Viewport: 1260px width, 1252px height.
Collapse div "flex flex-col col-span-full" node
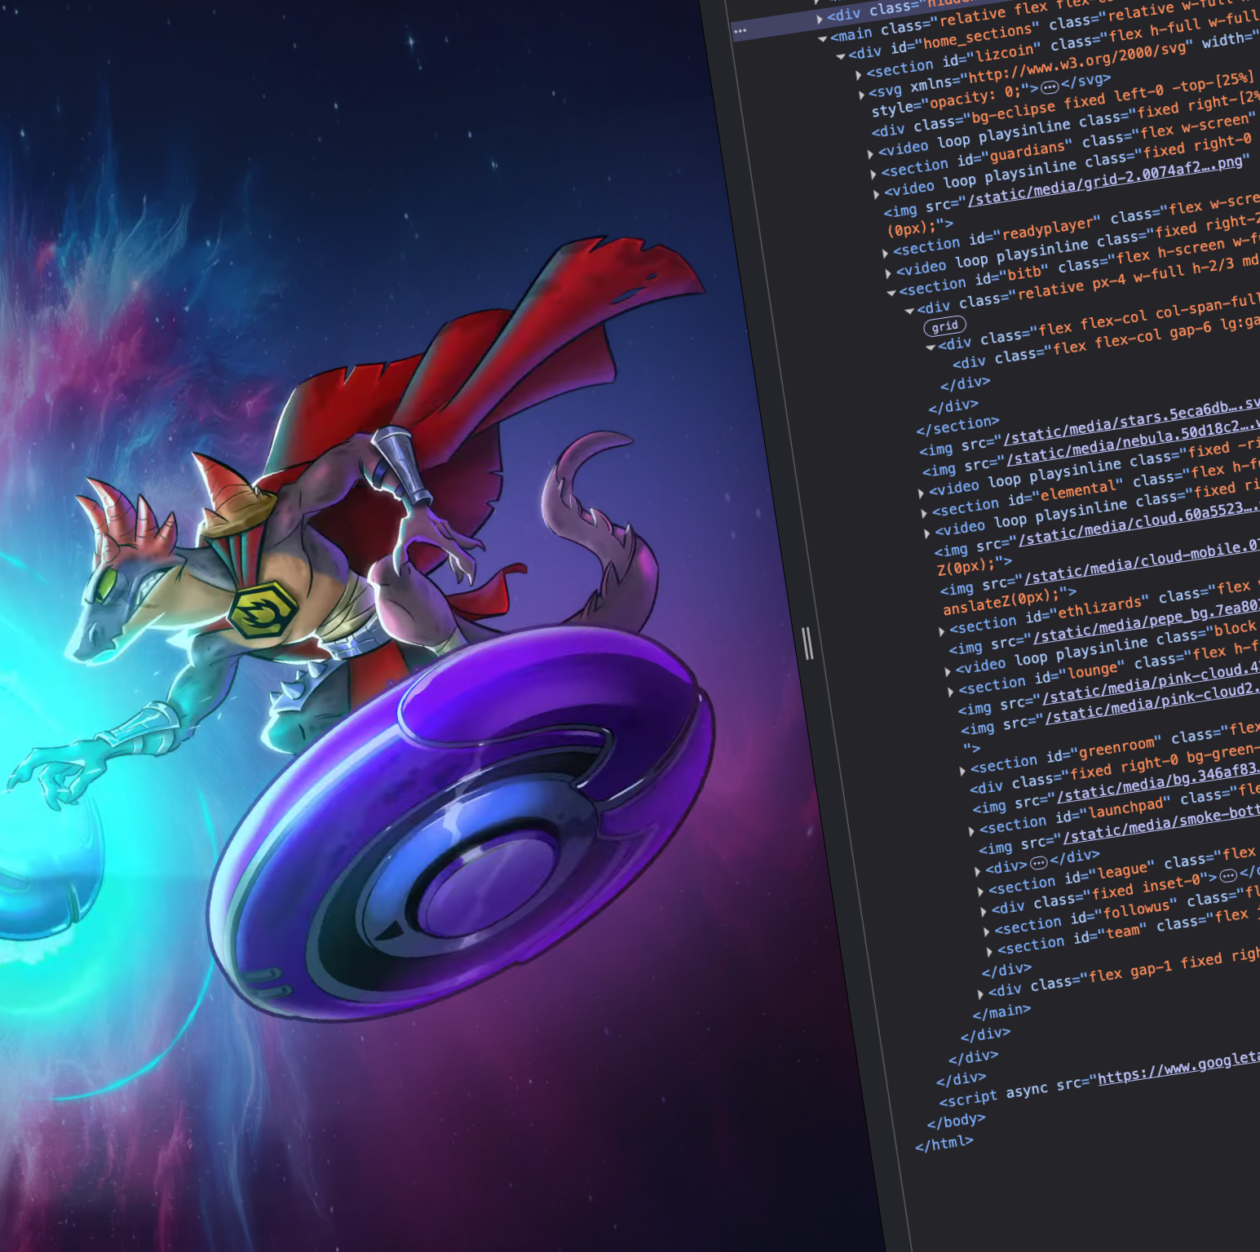[931, 347]
